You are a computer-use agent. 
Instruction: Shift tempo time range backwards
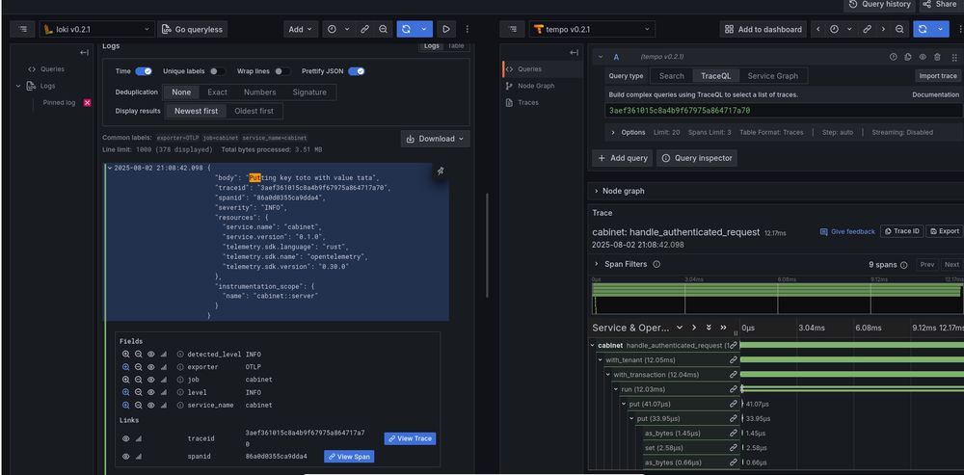[818, 29]
